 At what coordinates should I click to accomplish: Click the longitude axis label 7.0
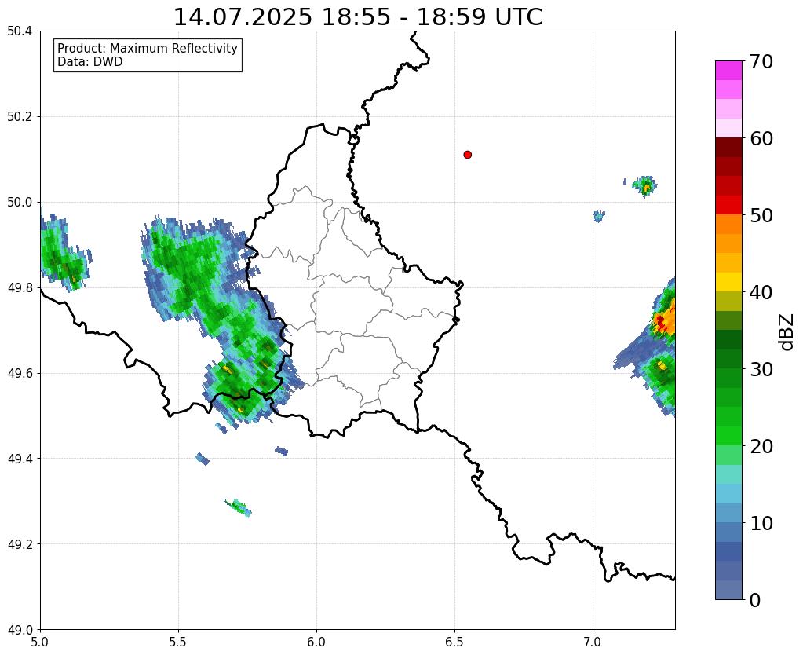click(x=593, y=642)
